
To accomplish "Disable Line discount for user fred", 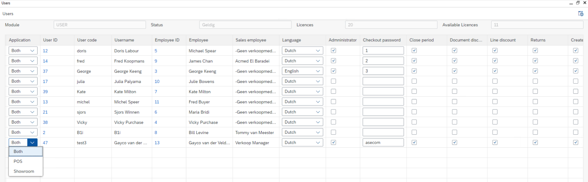I will coord(495,61).
